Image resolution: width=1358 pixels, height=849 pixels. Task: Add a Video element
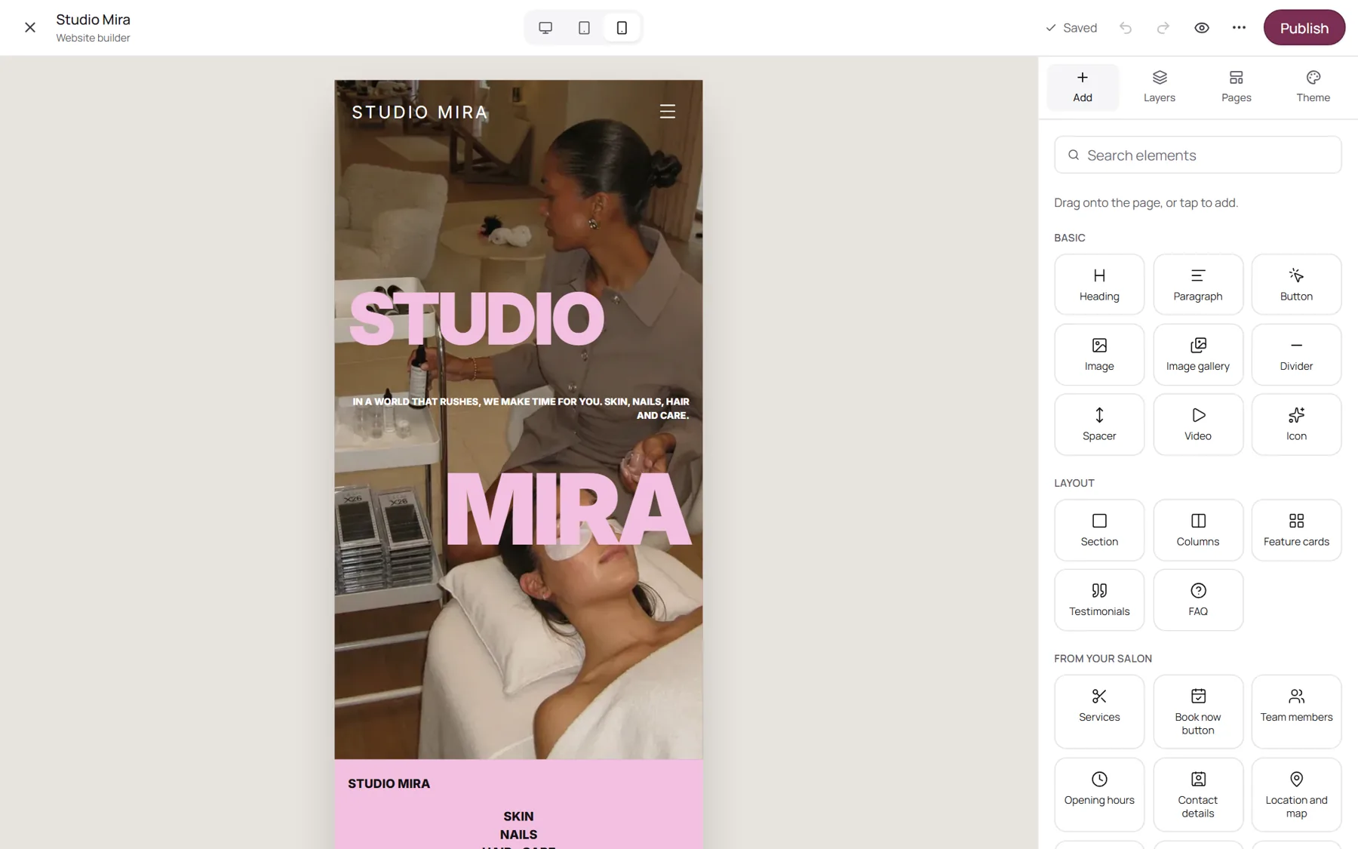pos(1198,424)
